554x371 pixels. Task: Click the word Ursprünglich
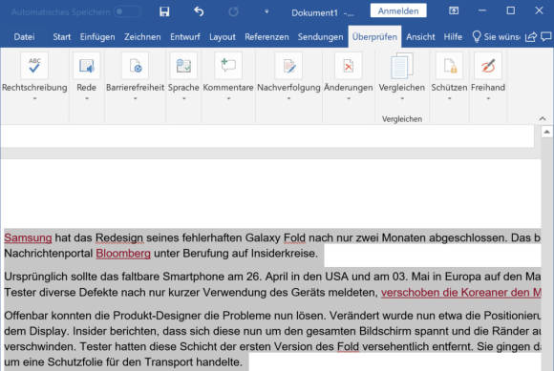[x=35, y=277]
